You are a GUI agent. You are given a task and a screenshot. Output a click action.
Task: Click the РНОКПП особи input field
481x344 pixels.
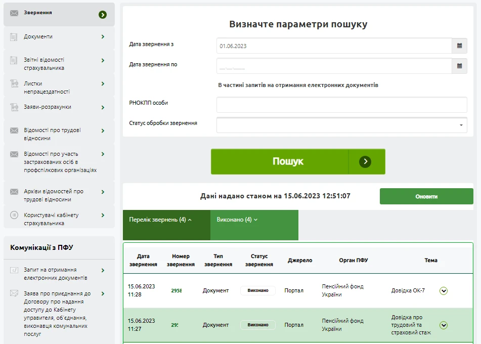pos(341,105)
